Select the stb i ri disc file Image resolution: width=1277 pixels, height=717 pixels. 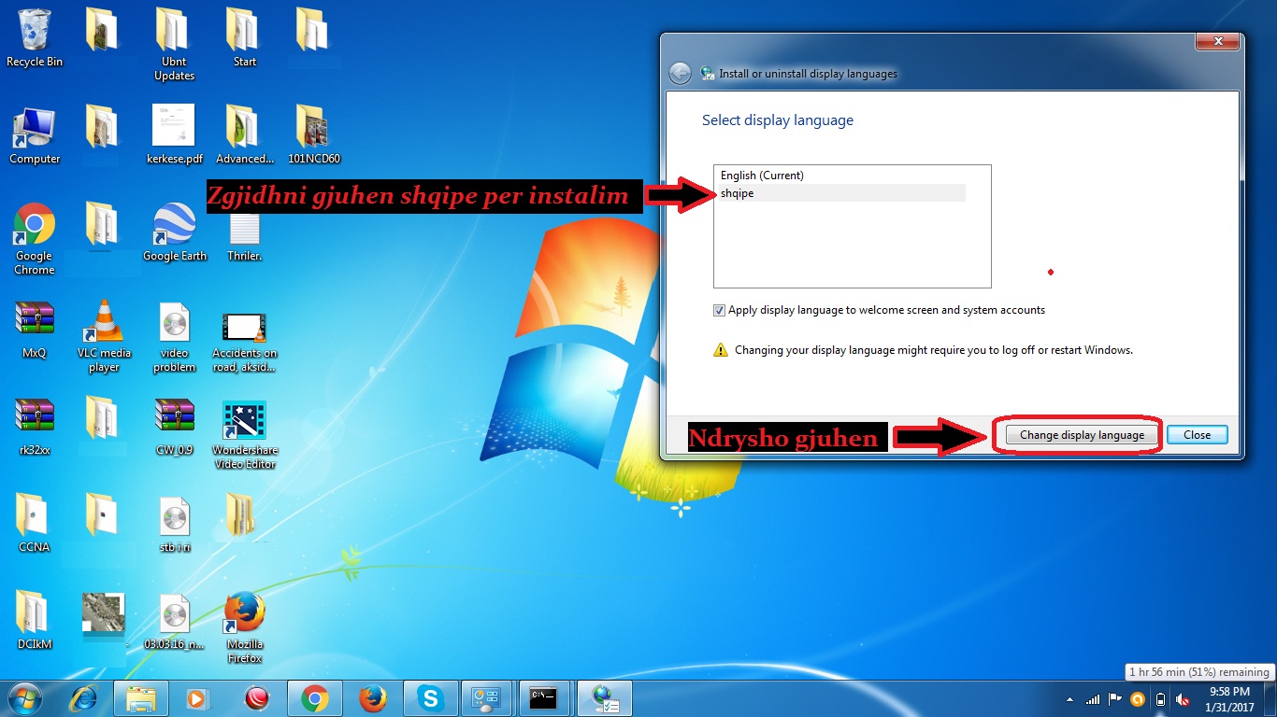pos(175,524)
